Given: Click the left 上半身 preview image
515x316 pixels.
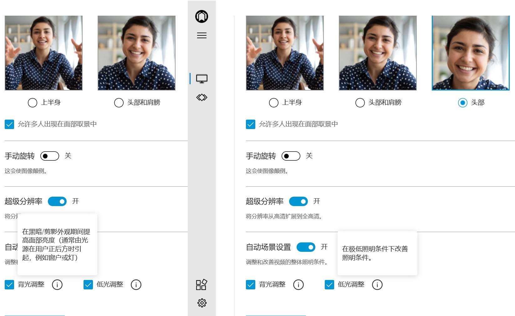Looking at the screenshot, I should (x=43, y=53).
